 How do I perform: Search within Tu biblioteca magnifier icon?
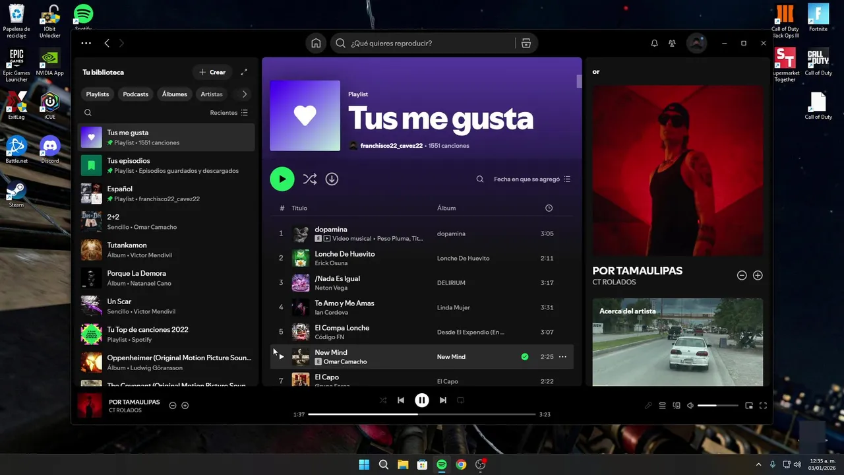coord(88,113)
